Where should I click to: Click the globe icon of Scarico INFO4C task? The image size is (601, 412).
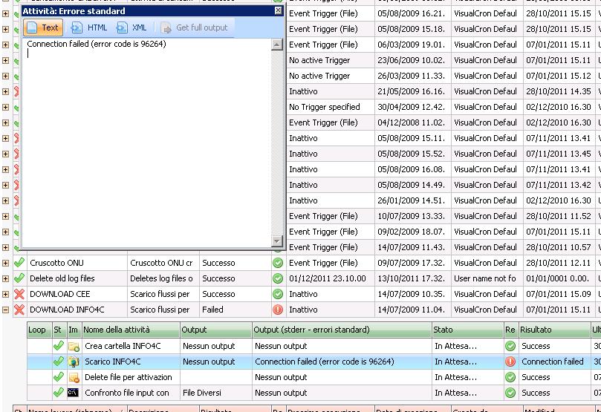[x=74, y=362]
